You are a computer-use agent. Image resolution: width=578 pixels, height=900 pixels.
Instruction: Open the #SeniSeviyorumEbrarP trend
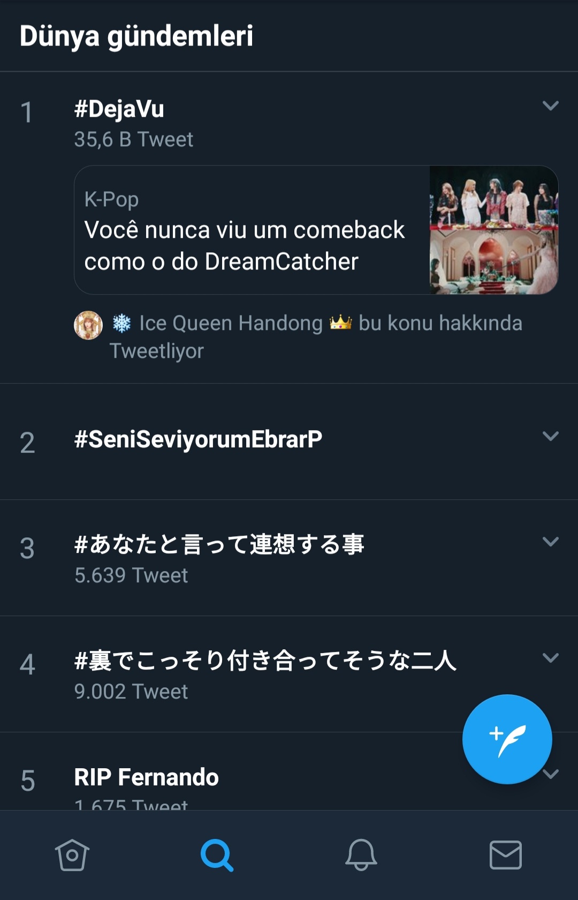coord(198,439)
